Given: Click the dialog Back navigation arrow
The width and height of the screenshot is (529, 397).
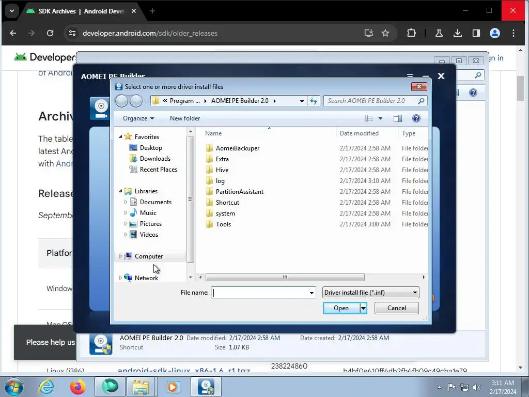Looking at the screenshot, I should pyautogui.click(x=121, y=101).
